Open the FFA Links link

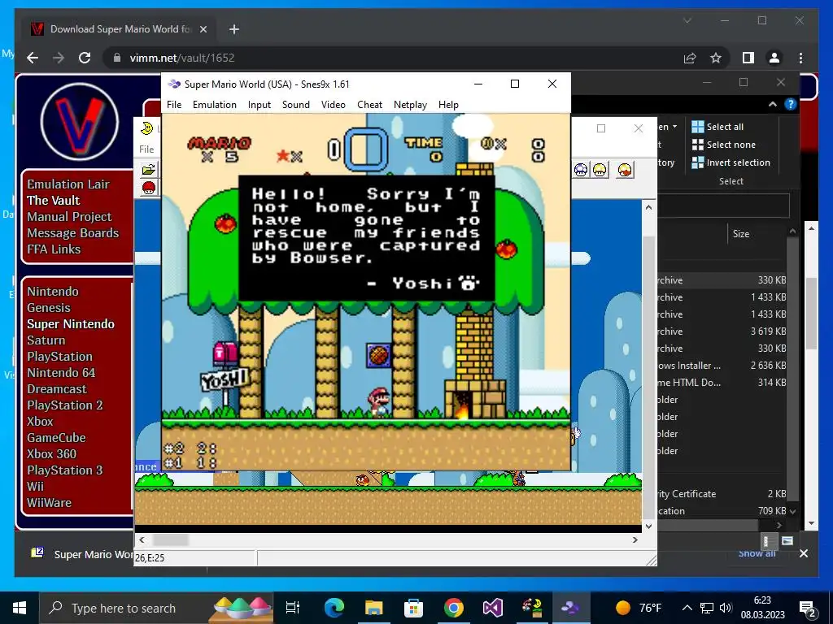pyautogui.click(x=54, y=249)
